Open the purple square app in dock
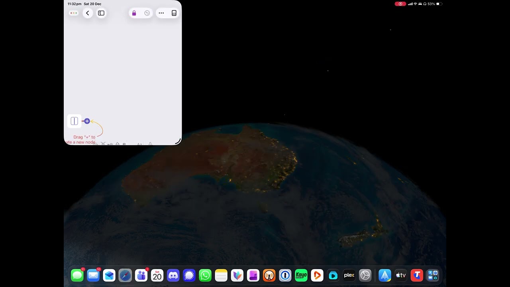The height and width of the screenshot is (287, 510). point(253,275)
